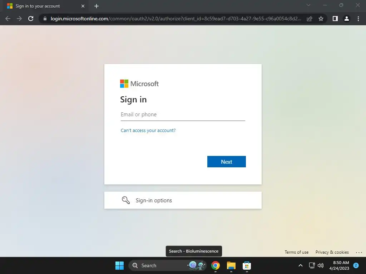Show hidden system tray icons
Image resolution: width=366 pixels, height=274 pixels.
pyautogui.click(x=301, y=265)
